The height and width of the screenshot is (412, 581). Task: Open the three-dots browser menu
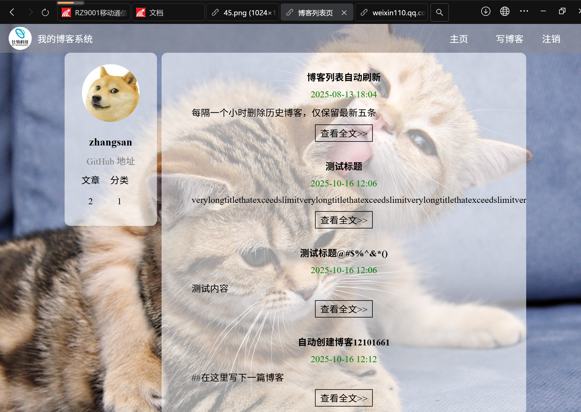[x=524, y=12]
